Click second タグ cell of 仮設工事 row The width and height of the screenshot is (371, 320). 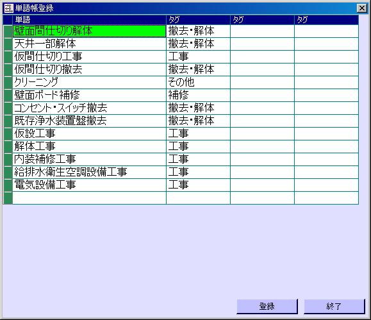262,133
